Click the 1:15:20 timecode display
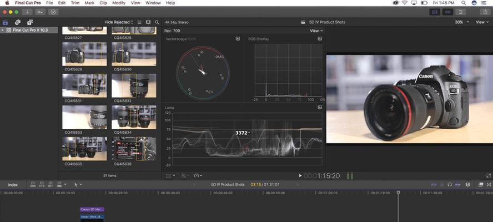The width and height of the screenshot is (493, 222). pyautogui.click(x=322, y=176)
